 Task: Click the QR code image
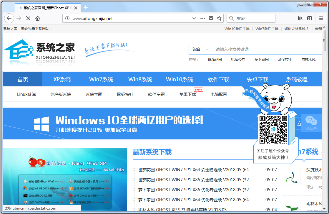273,129
